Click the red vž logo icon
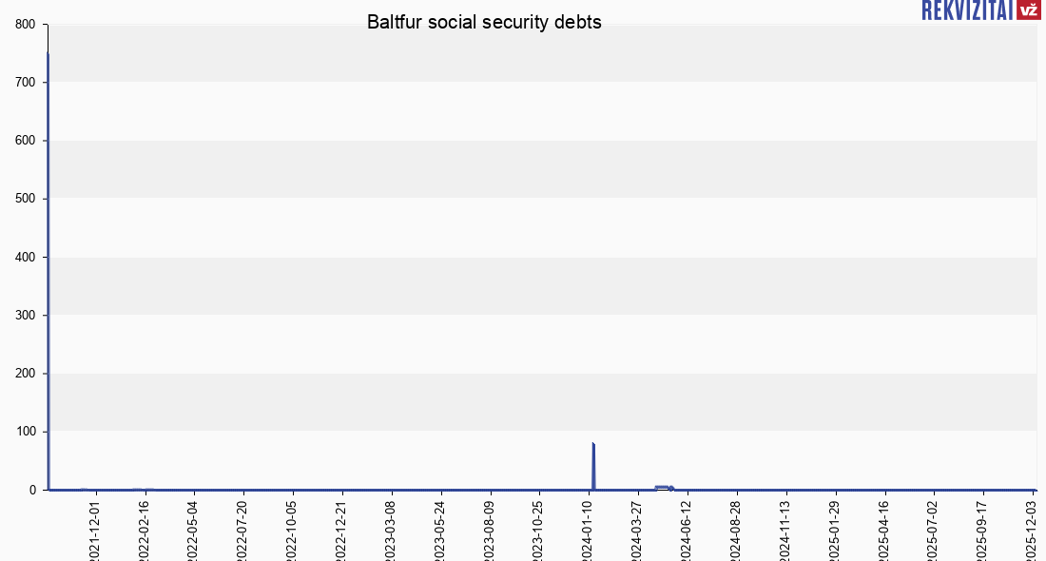The width and height of the screenshot is (1046, 561). coord(1028,10)
